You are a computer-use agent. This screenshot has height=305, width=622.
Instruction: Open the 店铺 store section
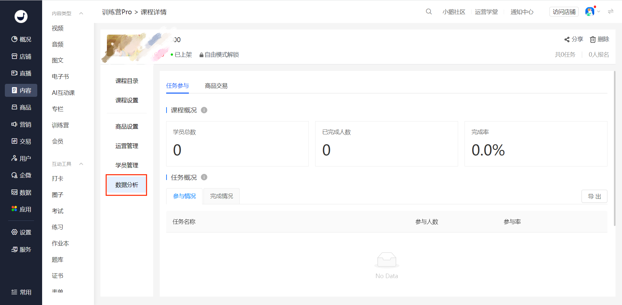pyautogui.click(x=21, y=56)
